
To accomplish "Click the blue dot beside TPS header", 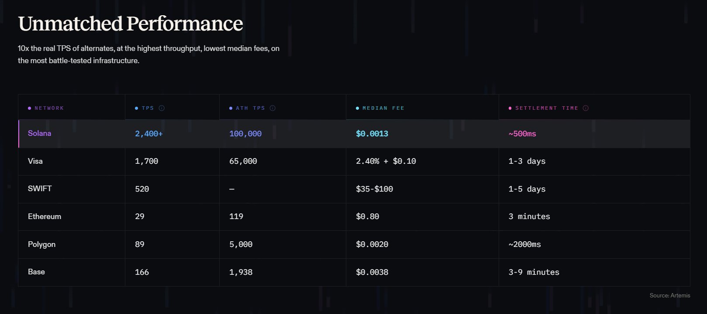I will click(x=137, y=108).
